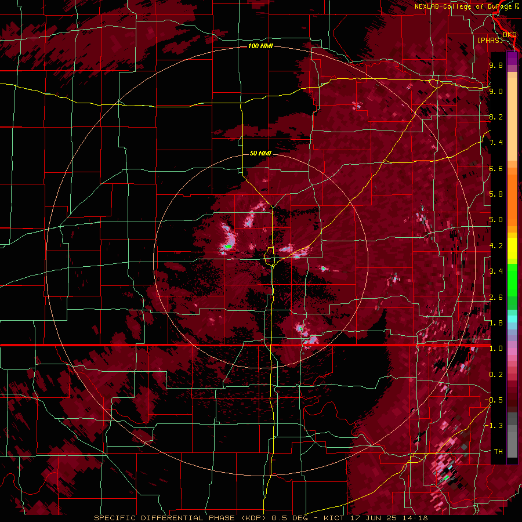522x522 pixels.
Task: Select the 6.6 value on the color scale
Action: [496, 168]
